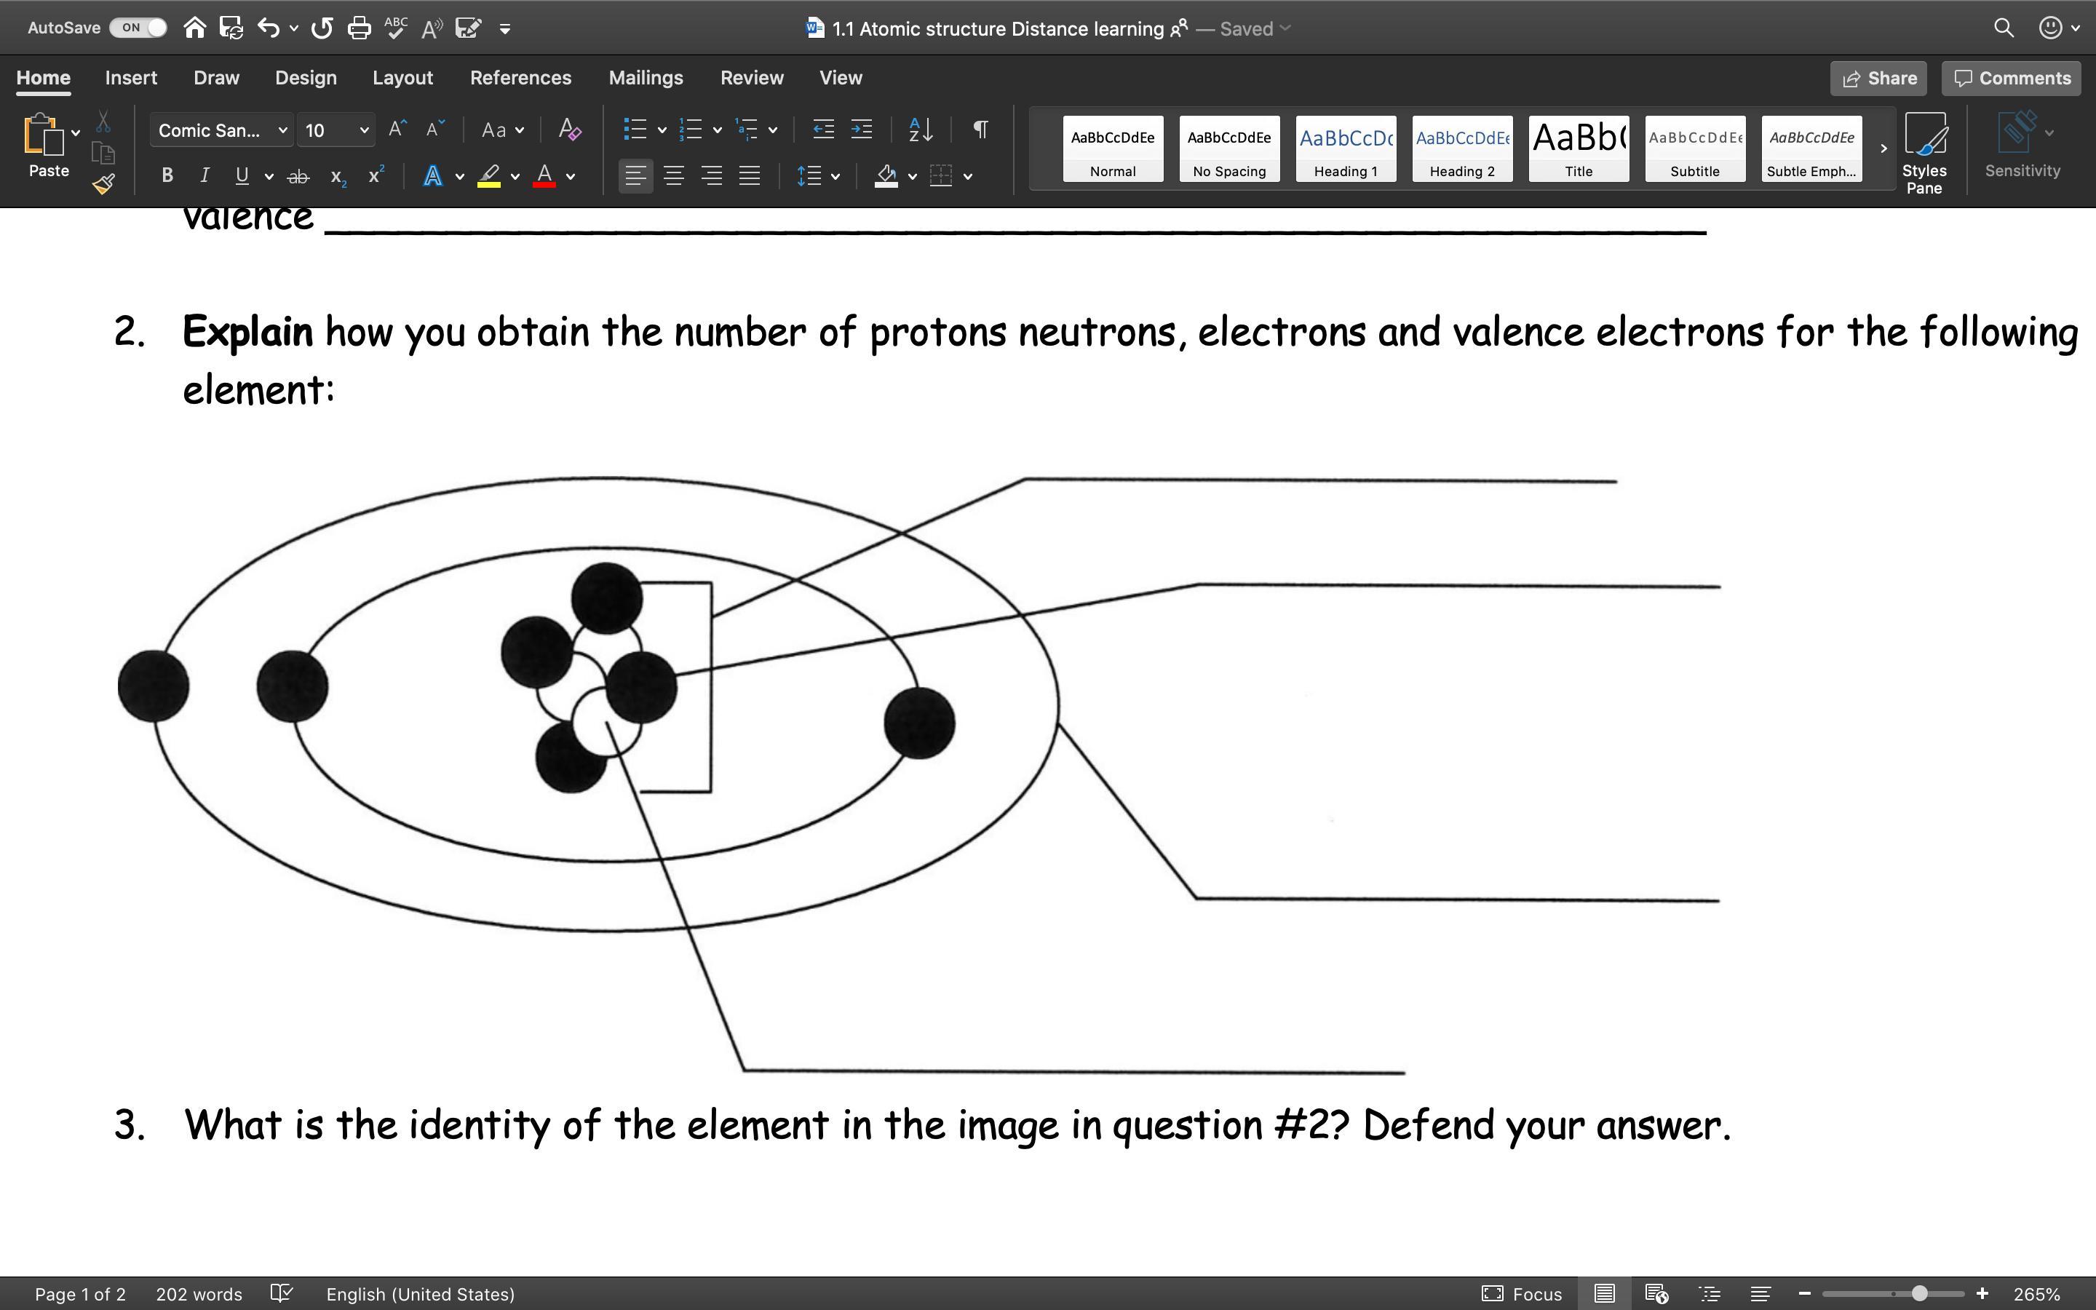Open the Styles Pane
Viewport: 2096px width, 1310px height.
point(1924,153)
